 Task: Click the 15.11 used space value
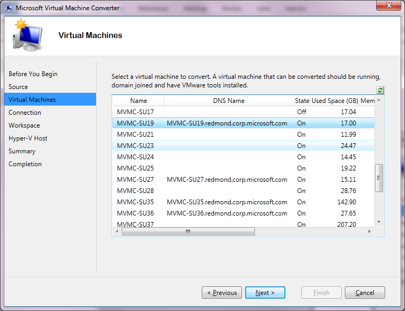(348, 180)
